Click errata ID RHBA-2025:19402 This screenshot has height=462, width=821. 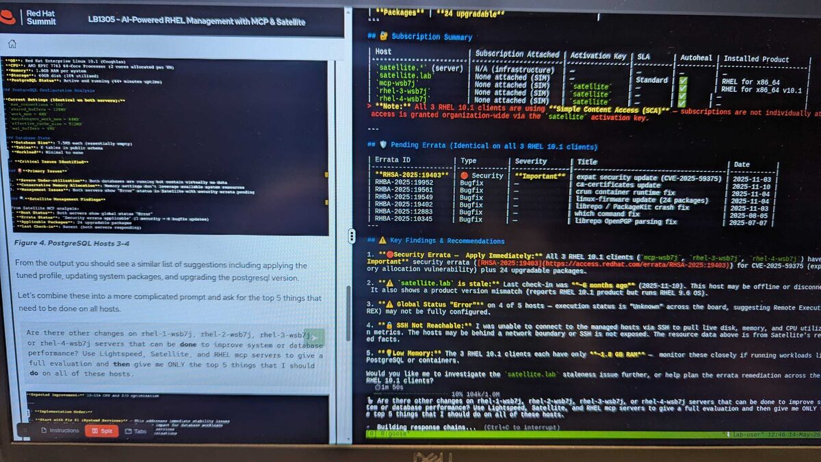click(x=404, y=205)
